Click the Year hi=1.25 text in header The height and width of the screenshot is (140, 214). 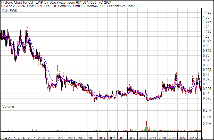click(x=119, y=6)
